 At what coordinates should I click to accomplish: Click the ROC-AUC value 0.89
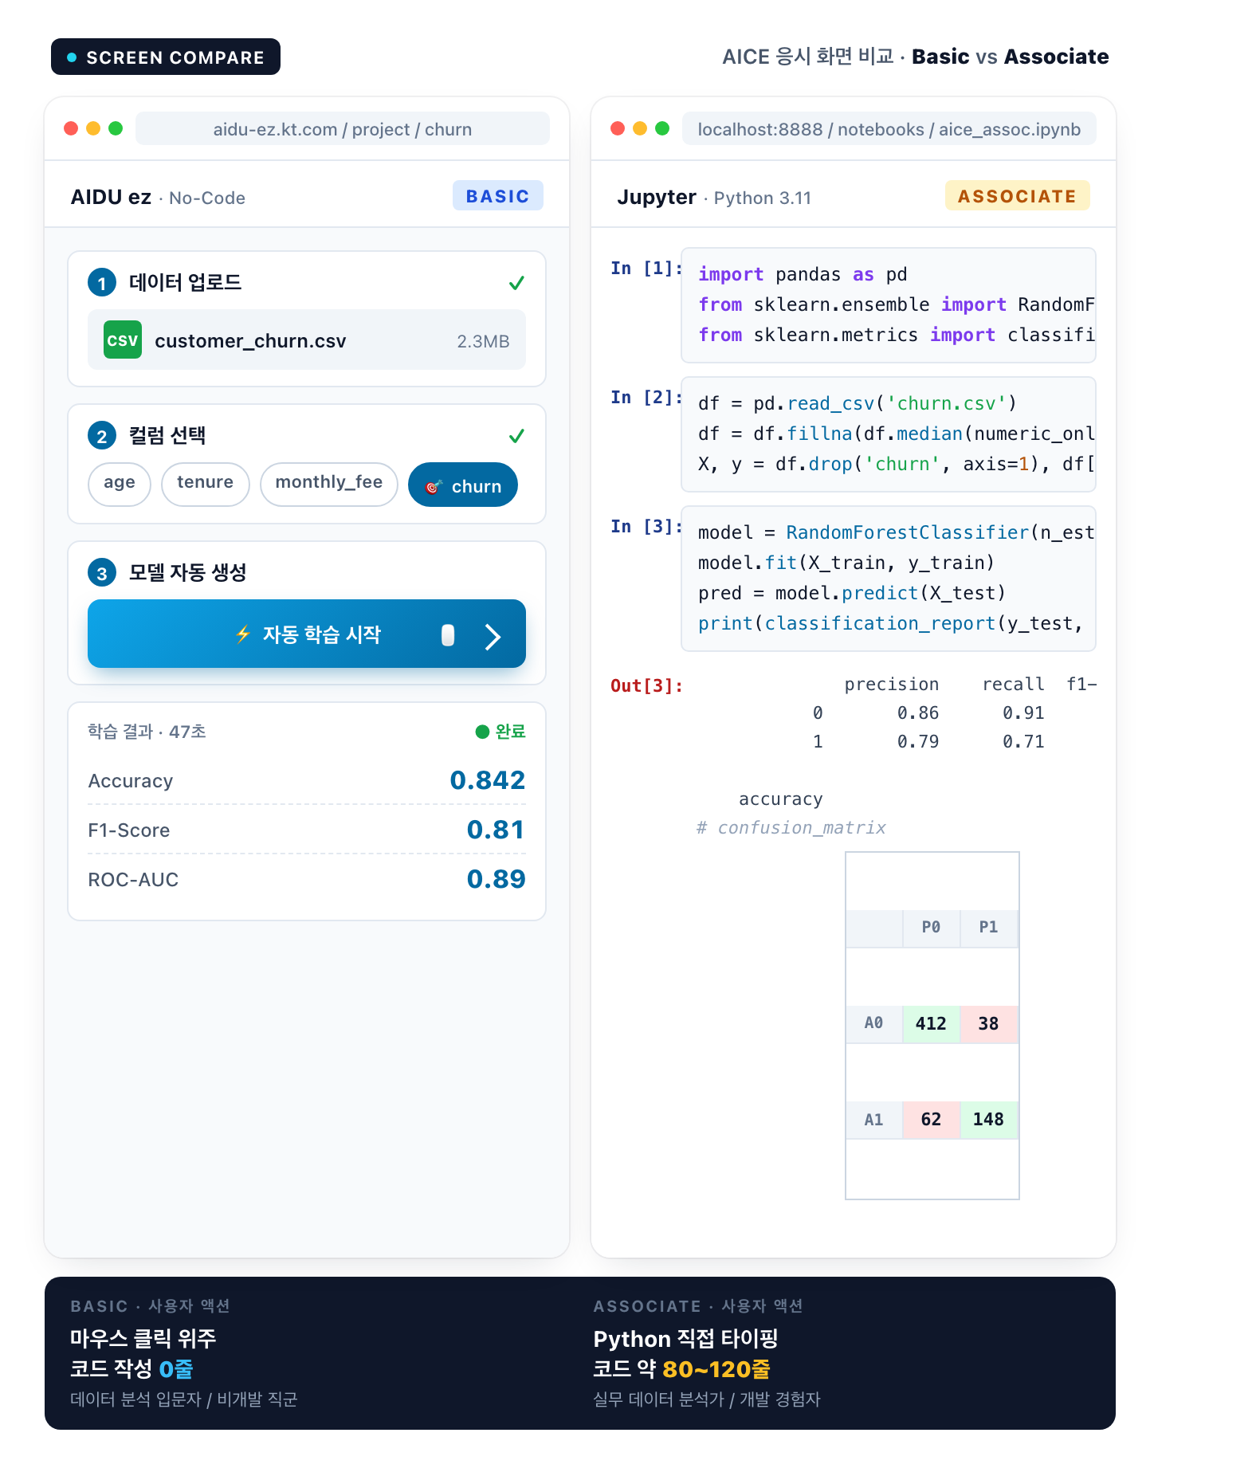coord(496,879)
